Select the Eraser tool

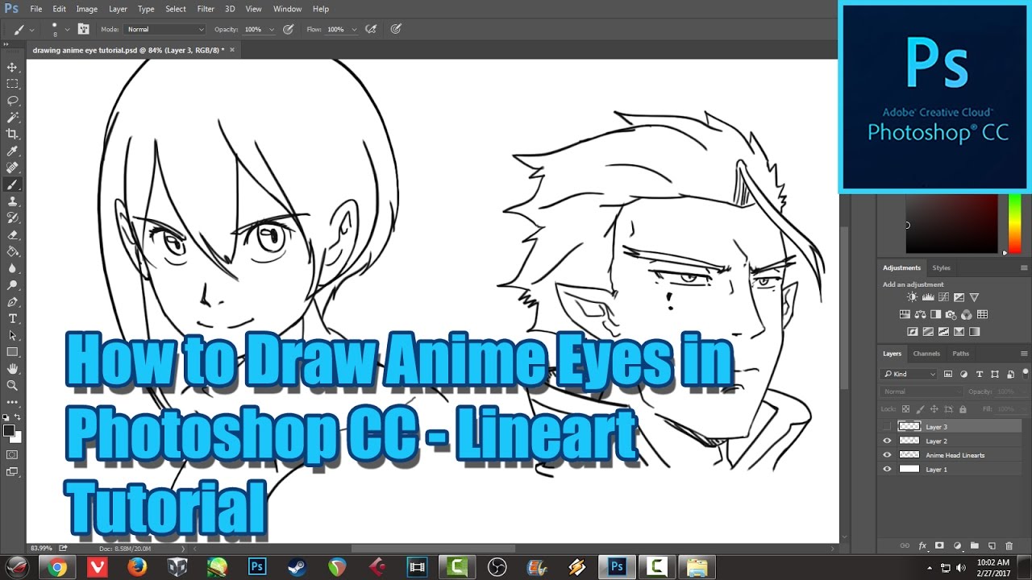pos(12,235)
